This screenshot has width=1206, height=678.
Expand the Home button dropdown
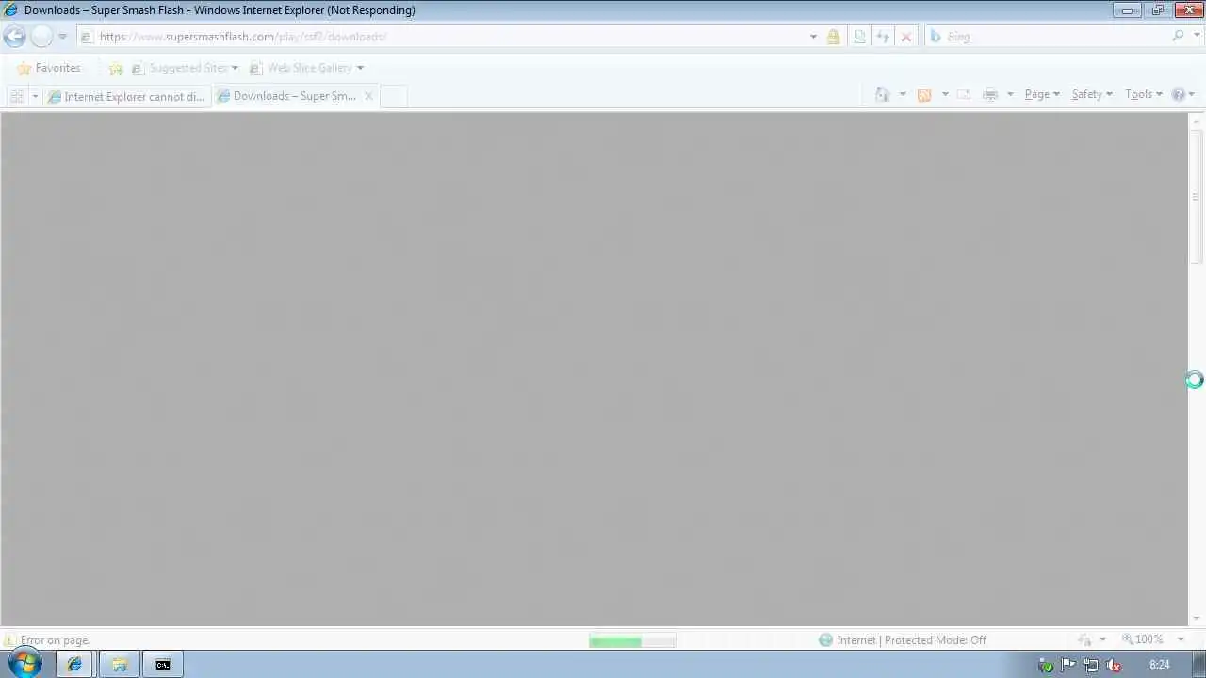pos(903,94)
